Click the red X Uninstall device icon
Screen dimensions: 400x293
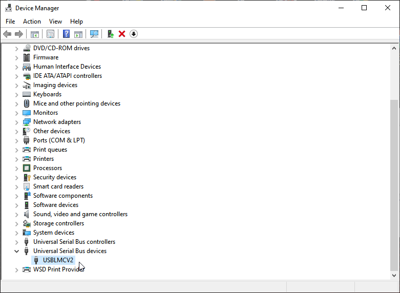pyautogui.click(x=122, y=34)
